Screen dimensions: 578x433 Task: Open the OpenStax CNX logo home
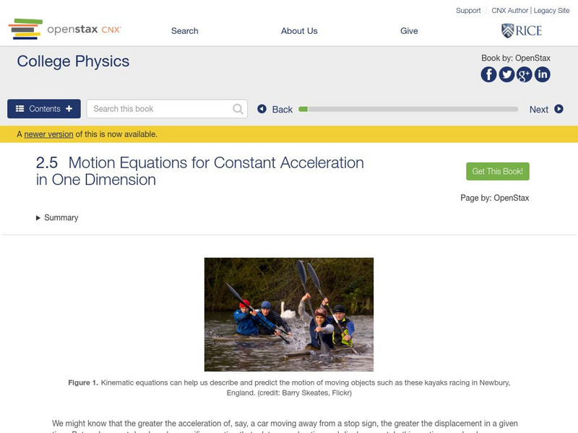(65, 30)
